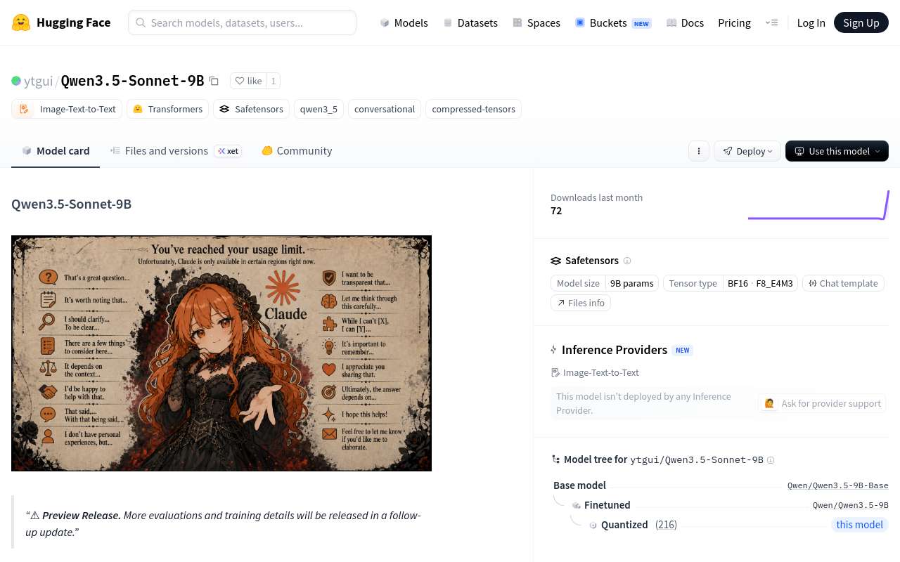
Task: Click the Model tree branch icon
Action: (x=555, y=459)
